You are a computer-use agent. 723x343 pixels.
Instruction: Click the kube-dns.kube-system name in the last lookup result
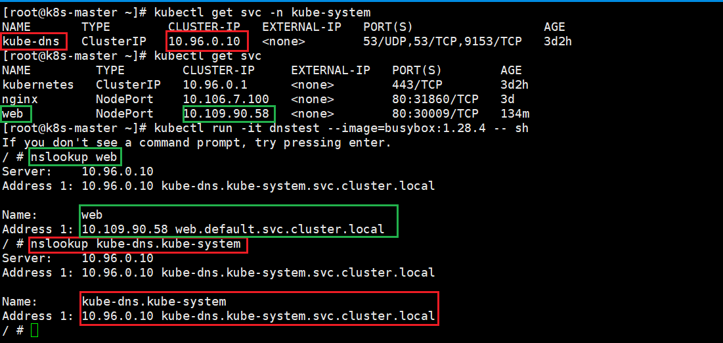coord(154,302)
